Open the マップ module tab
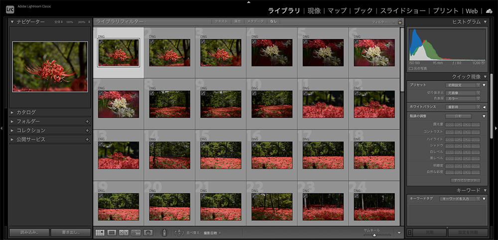The width and height of the screenshot is (498, 240). 338,10
